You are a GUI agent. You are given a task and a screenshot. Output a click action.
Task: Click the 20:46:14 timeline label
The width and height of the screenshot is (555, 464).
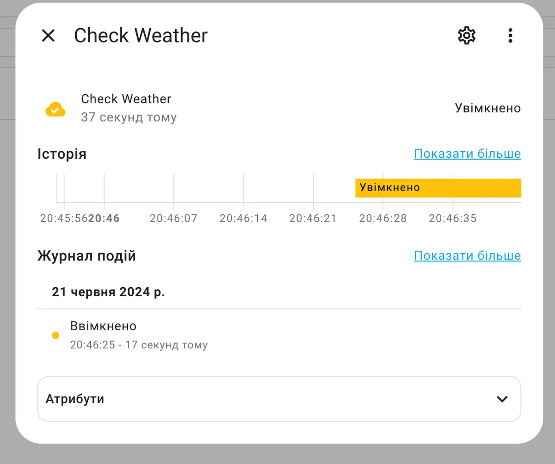[243, 218]
